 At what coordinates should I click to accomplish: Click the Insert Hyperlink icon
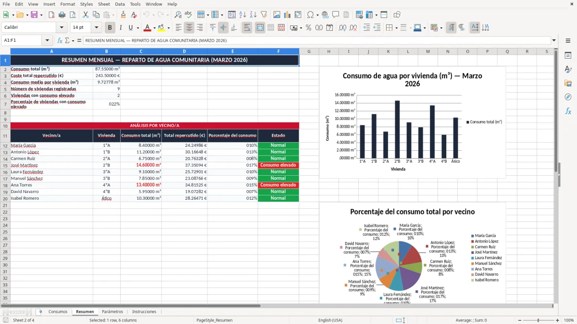pos(325,15)
